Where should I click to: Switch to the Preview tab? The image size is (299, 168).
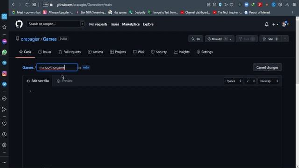pos(64,81)
